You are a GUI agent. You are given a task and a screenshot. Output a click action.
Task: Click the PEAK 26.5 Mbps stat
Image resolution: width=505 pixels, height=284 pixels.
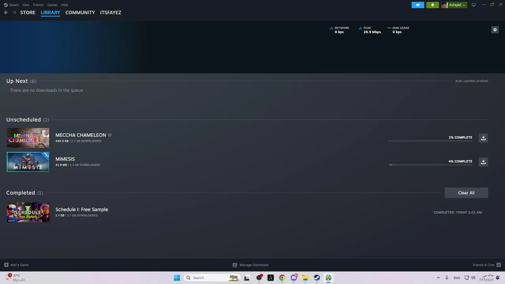coord(370,30)
